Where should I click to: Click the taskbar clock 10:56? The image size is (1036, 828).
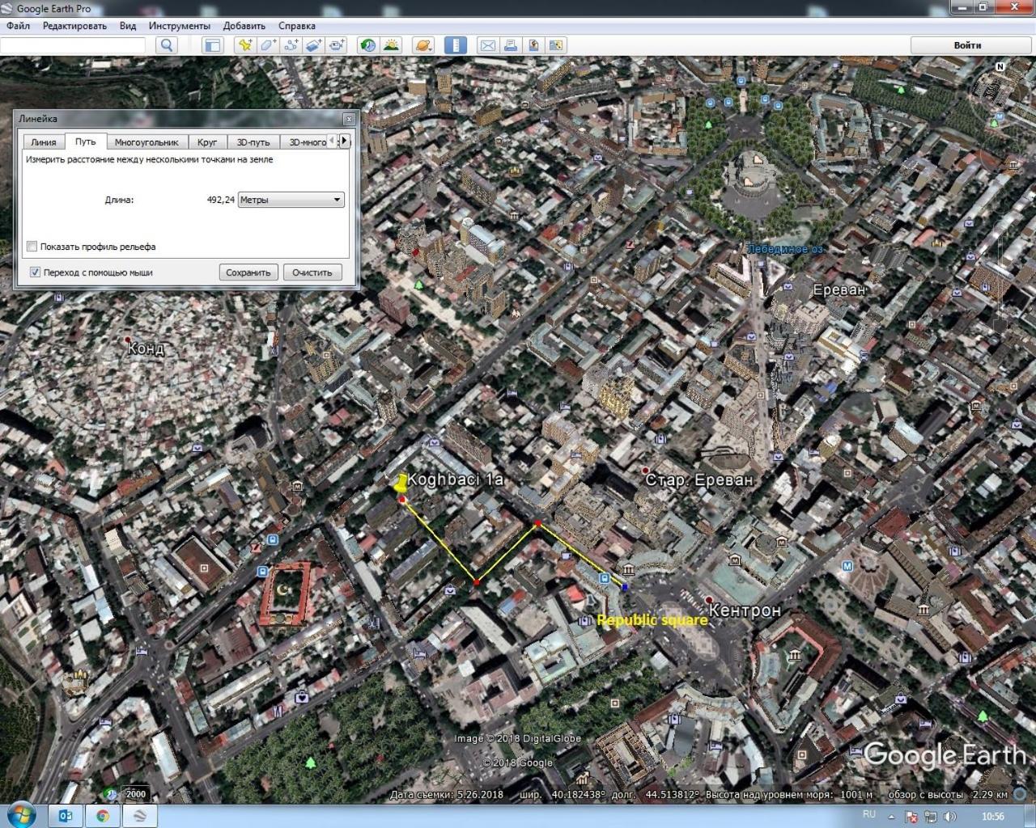(992, 817)
